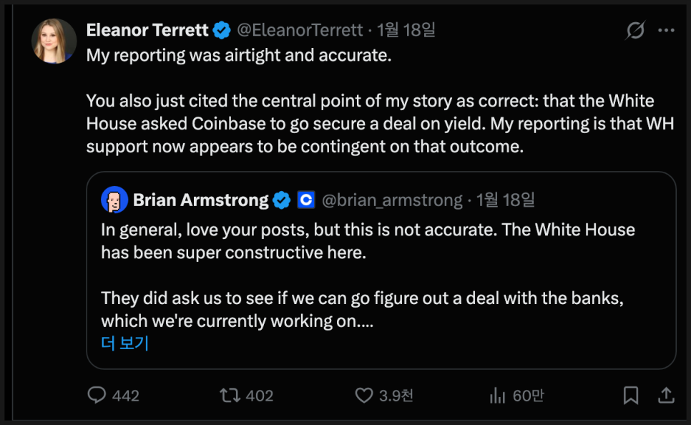Click the reply comment icon

97,395
